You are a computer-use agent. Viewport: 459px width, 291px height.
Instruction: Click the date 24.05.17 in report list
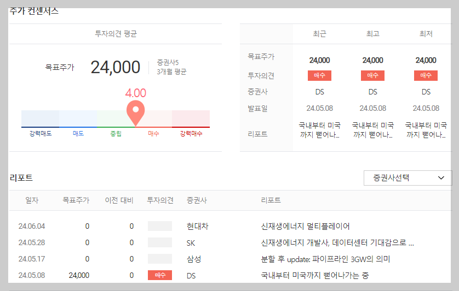32,259
